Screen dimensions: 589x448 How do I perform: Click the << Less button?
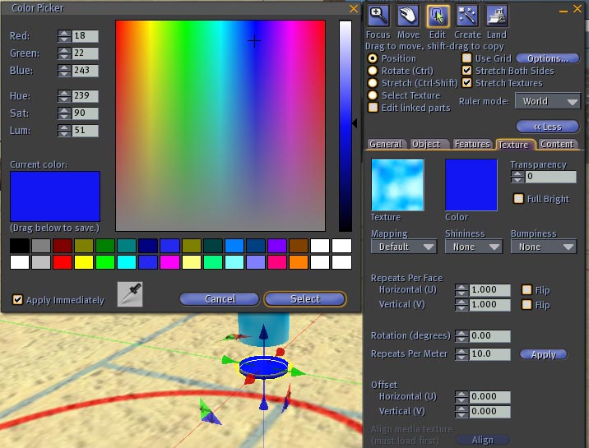548,127
